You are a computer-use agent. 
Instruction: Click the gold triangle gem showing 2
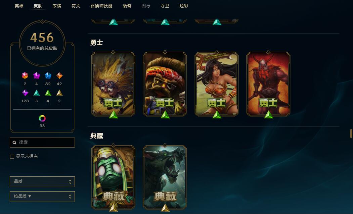point(59,93)
